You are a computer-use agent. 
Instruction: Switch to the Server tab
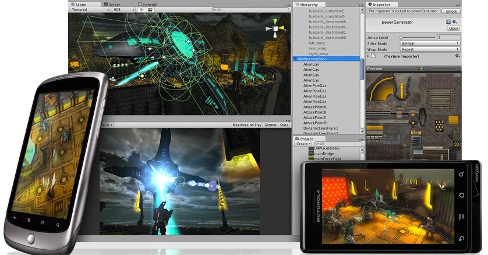tap(112, 4)
